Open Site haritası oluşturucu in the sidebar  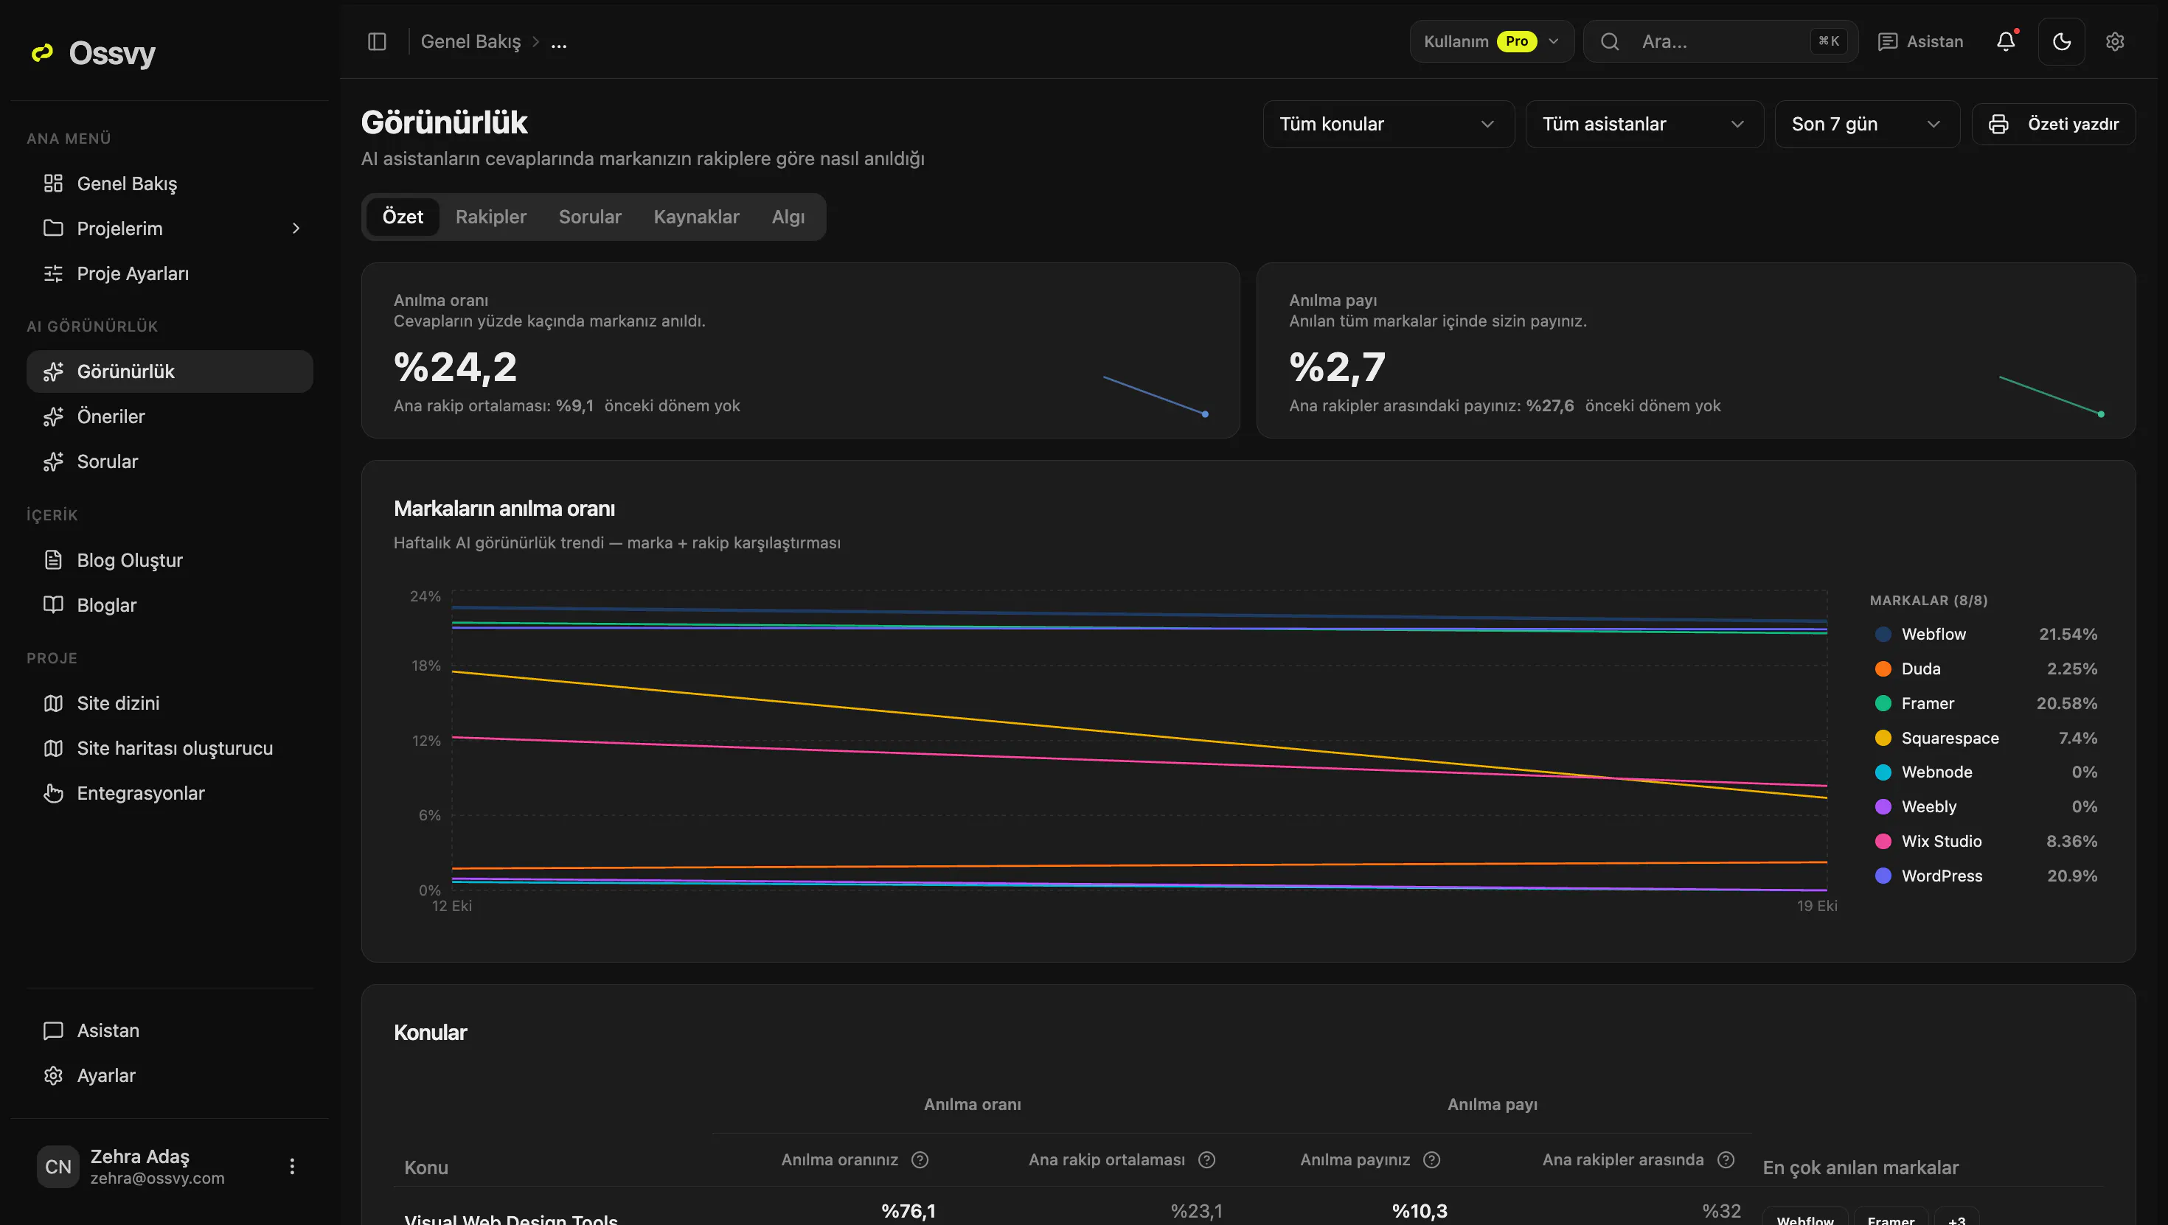169,748
